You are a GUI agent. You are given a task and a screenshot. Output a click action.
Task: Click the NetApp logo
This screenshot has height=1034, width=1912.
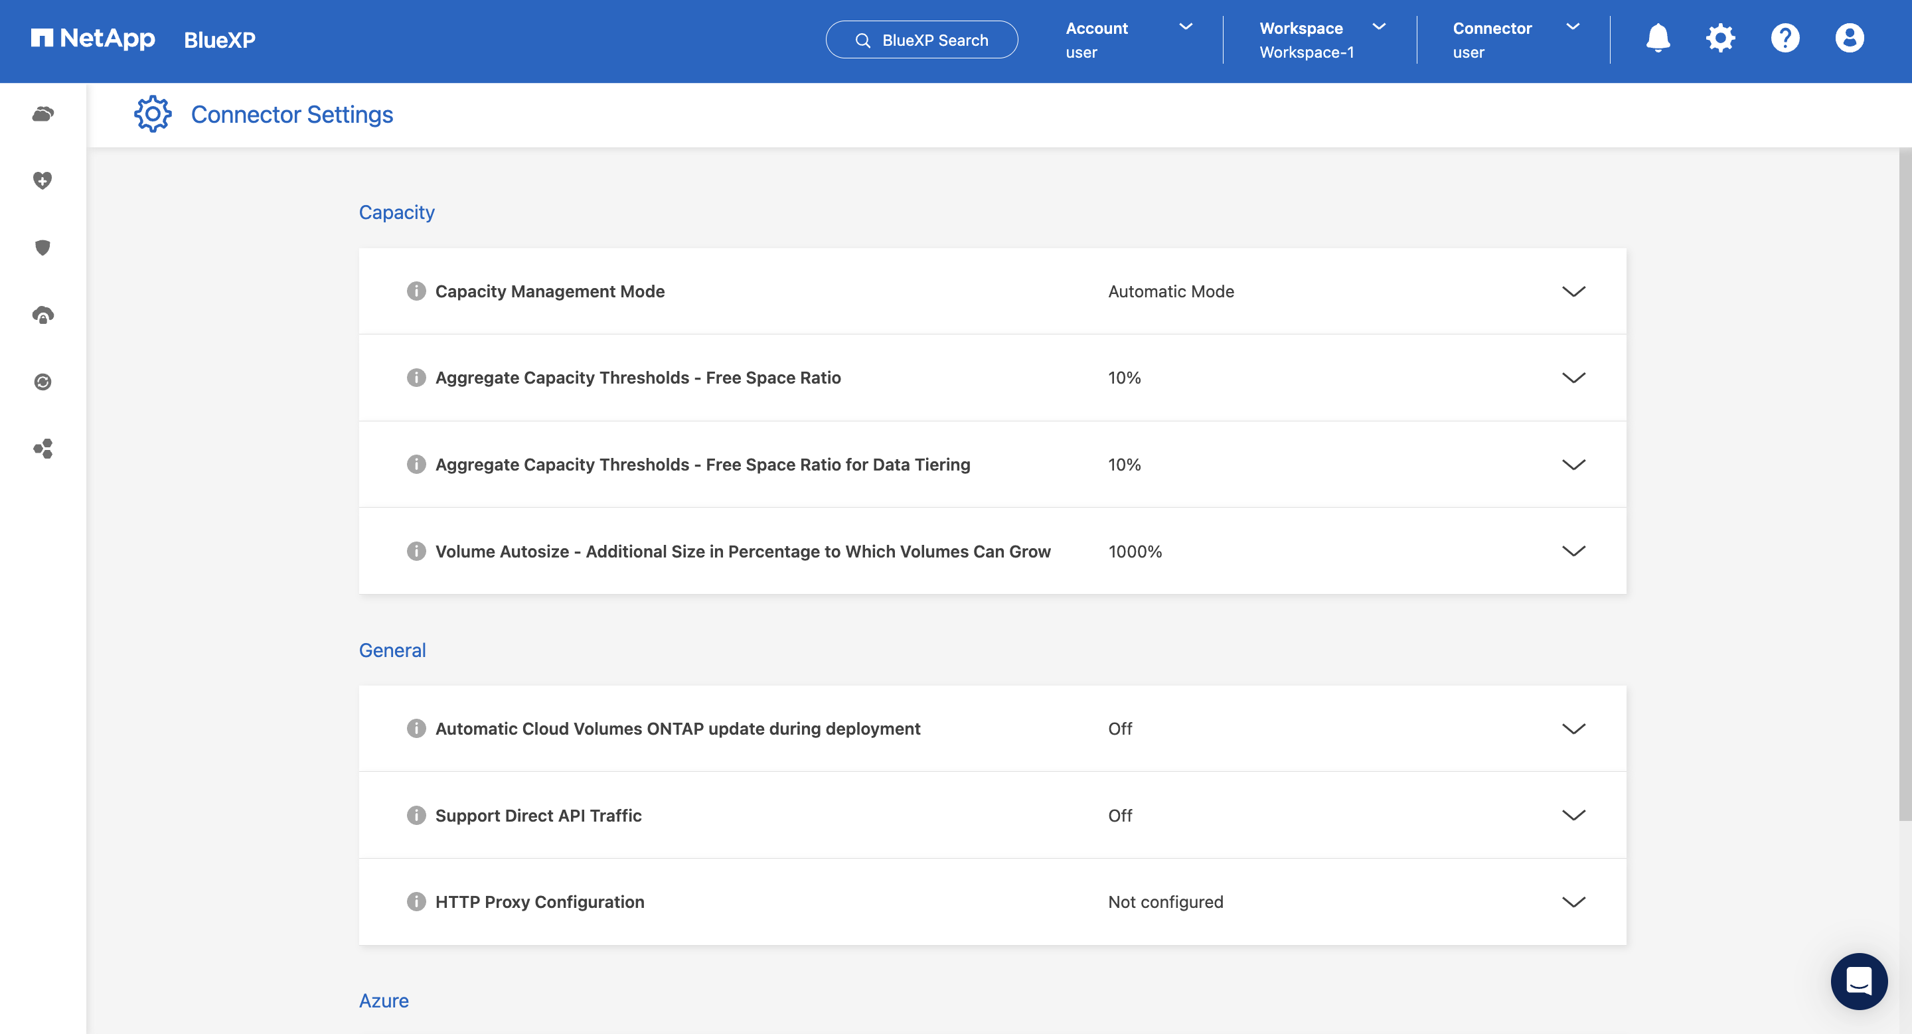click(93, 38)
